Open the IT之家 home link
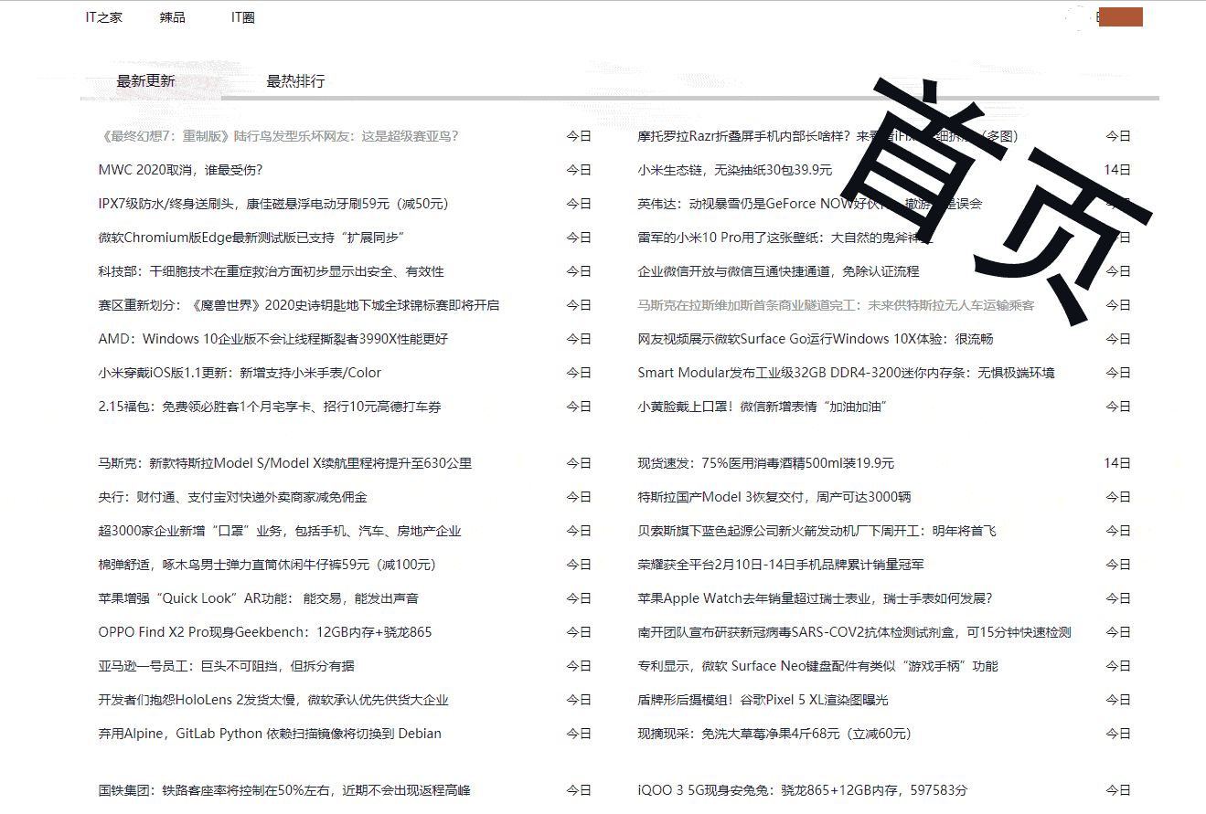Screen dimensions: 1206x814 tap(103, 16)
